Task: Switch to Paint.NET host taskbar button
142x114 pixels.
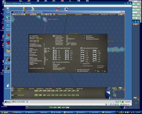Action: 82,112
